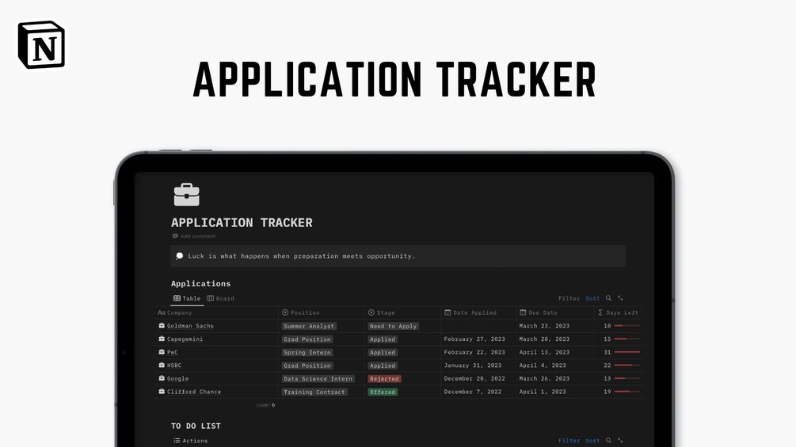Open Filter for Applications database
This screenshot has height=447, width=796.
point(569,298)
